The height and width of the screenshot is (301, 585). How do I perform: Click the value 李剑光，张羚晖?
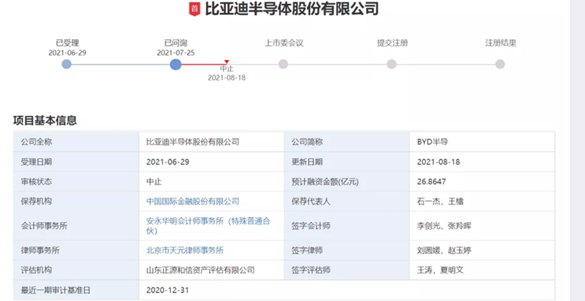pos(445,225)
